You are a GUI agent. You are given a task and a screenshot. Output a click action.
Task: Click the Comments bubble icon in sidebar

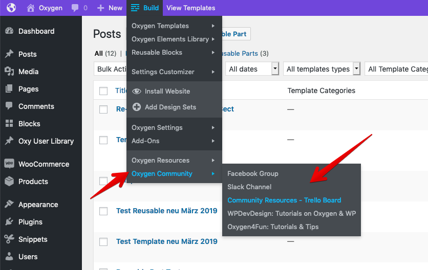(x=9, y=106)
